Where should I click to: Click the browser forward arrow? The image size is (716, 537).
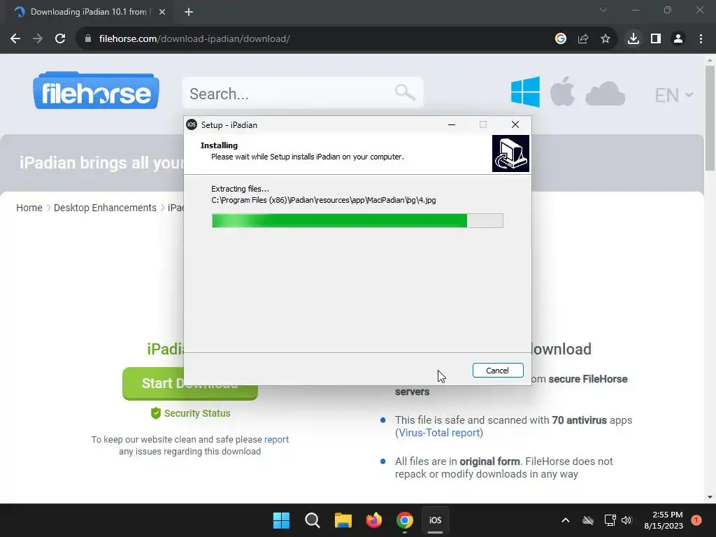pos(38,39)
